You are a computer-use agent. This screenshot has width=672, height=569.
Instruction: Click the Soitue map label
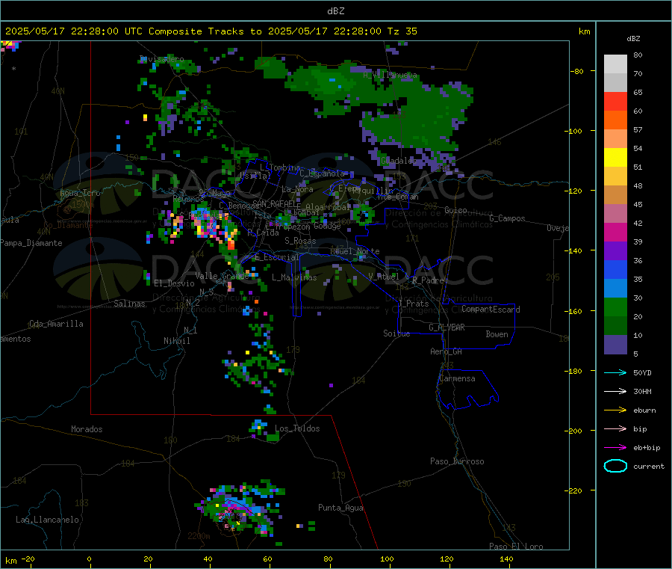[x=396, y=333]
